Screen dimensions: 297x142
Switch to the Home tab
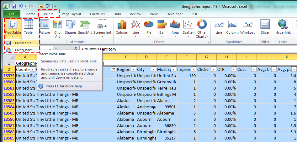[30, 14]
